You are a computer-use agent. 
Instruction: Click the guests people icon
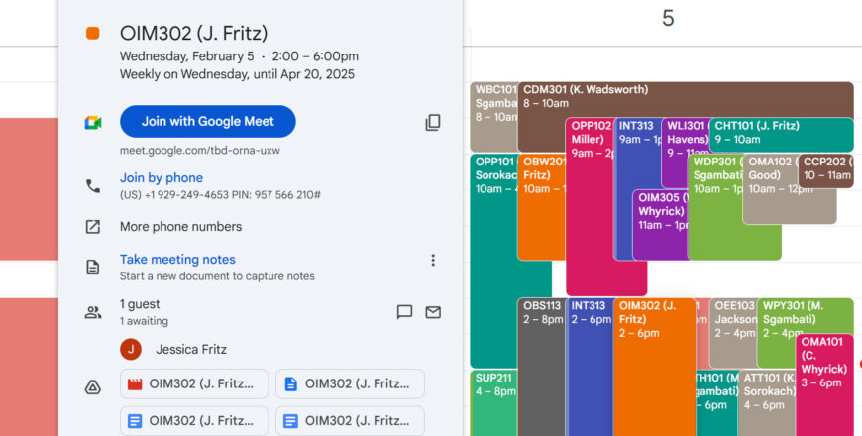tap(92, 312)
